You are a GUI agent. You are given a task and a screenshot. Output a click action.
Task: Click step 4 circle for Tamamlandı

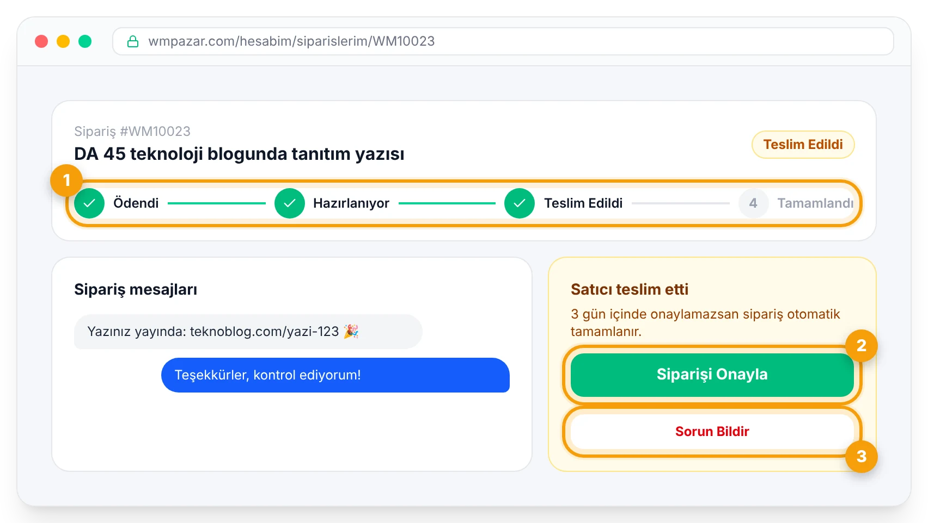coord(753,203)
